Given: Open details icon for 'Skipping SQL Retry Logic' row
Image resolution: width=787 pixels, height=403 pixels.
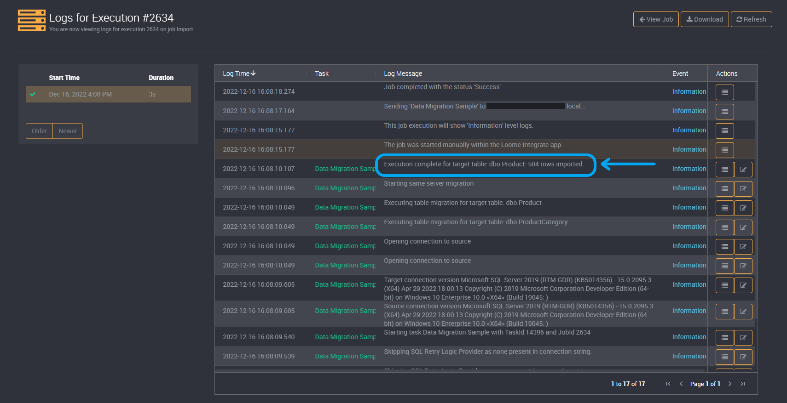Looking at the screenshot, I should pyautogui.click(x=725, y=357).
